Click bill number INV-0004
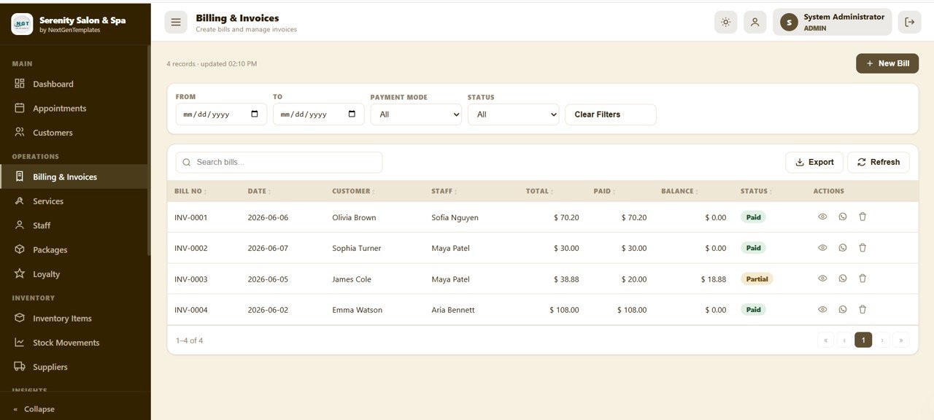This screenshot has width=934, height=420. 191,310
